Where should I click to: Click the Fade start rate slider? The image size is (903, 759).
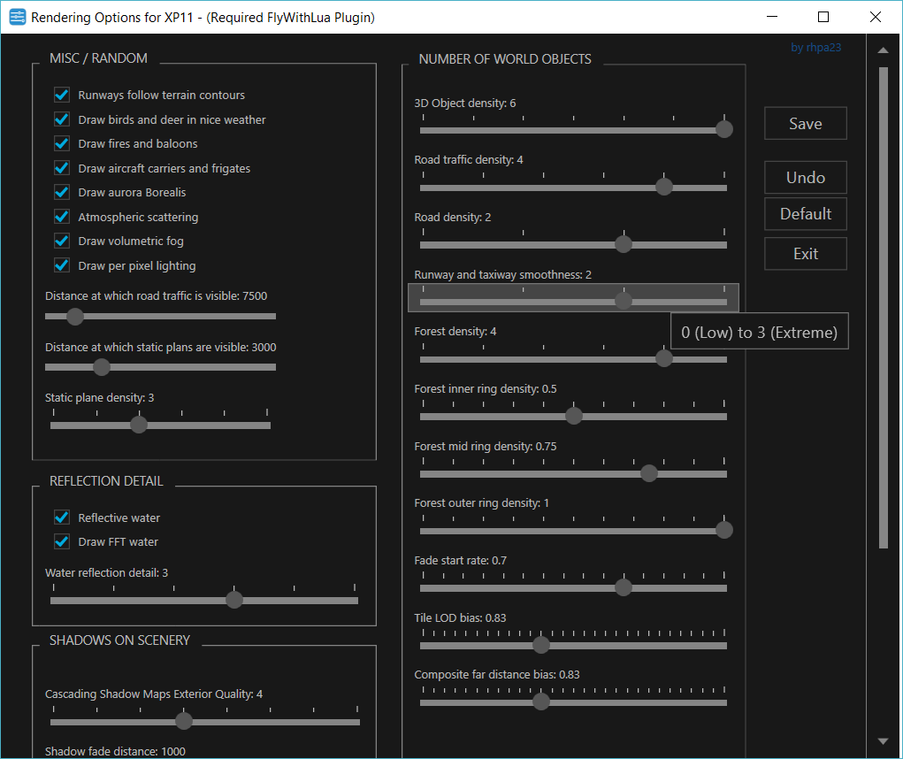point(573,583)
